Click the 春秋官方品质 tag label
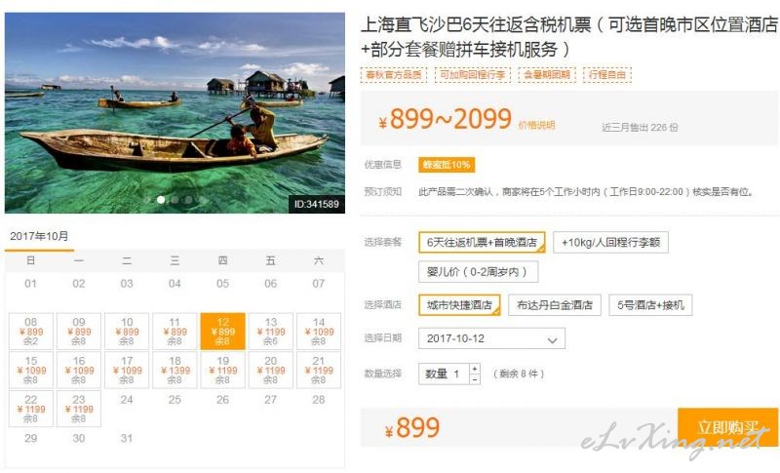This screenshot has width=780, height=473. tap(394, 74)
